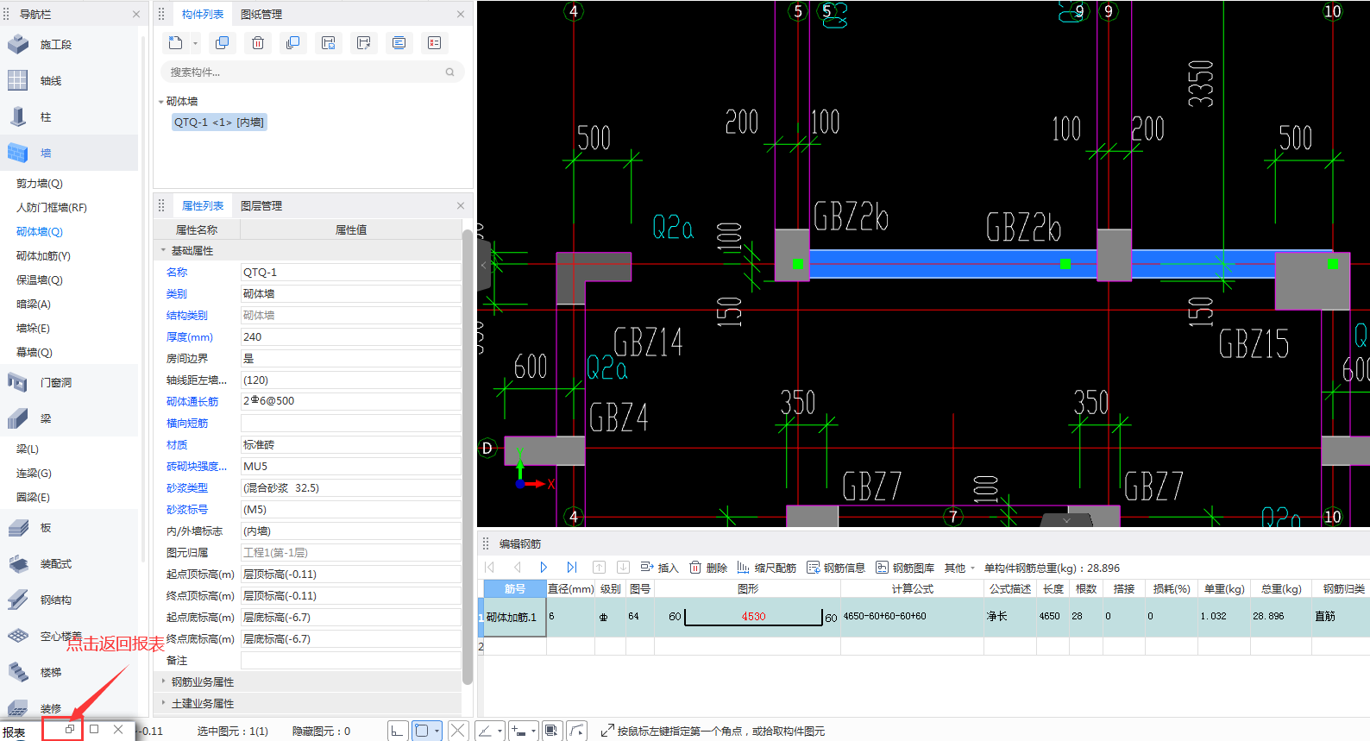Click the 钢筋图库 button
Screen dimensions: 1370x741
(905, 568)
